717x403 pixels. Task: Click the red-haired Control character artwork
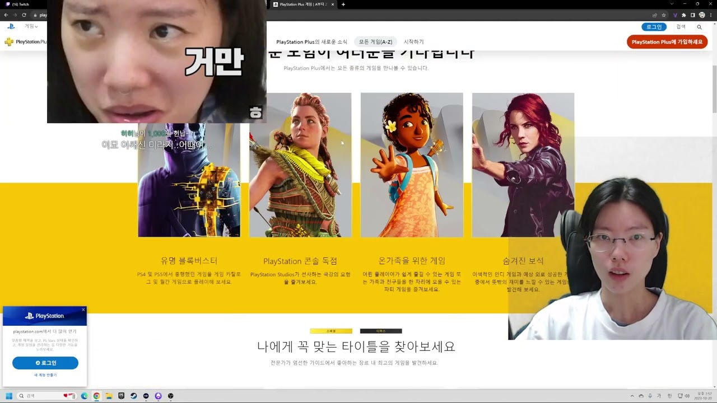click(x=523, y=165)
